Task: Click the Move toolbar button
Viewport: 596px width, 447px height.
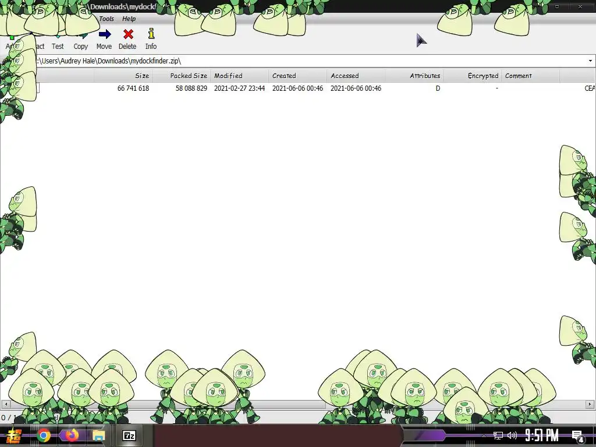Action: point(104,40)
